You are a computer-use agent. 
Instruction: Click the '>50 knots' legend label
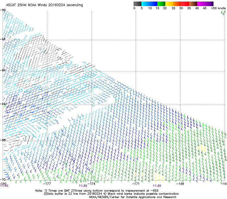[218, 8]
